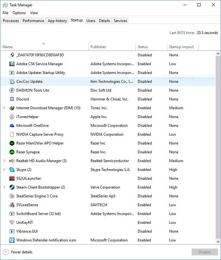
Task: Open the View menu
Action: [x=34, y=13]
